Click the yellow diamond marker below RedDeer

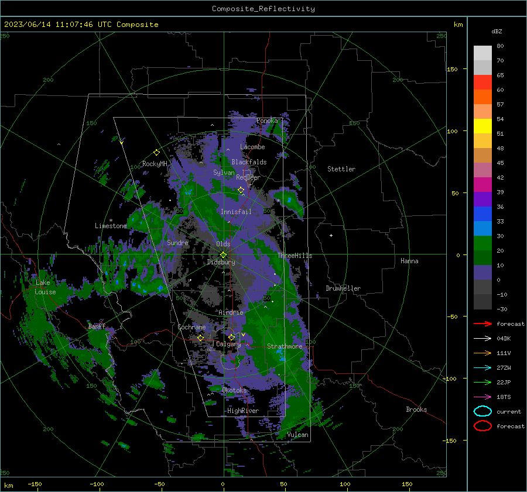tap(241, 190)
